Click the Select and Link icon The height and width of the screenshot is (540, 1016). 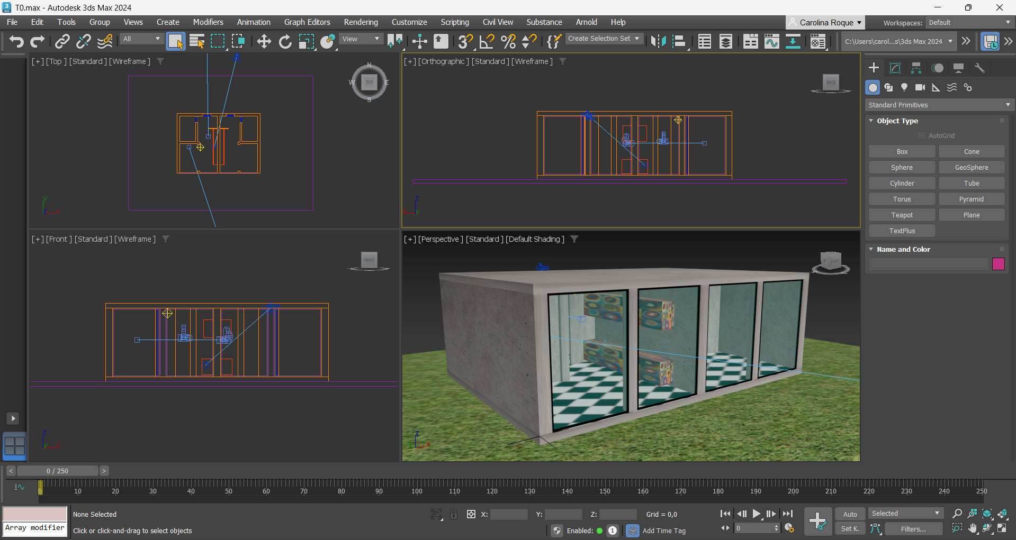click(62, 41)
